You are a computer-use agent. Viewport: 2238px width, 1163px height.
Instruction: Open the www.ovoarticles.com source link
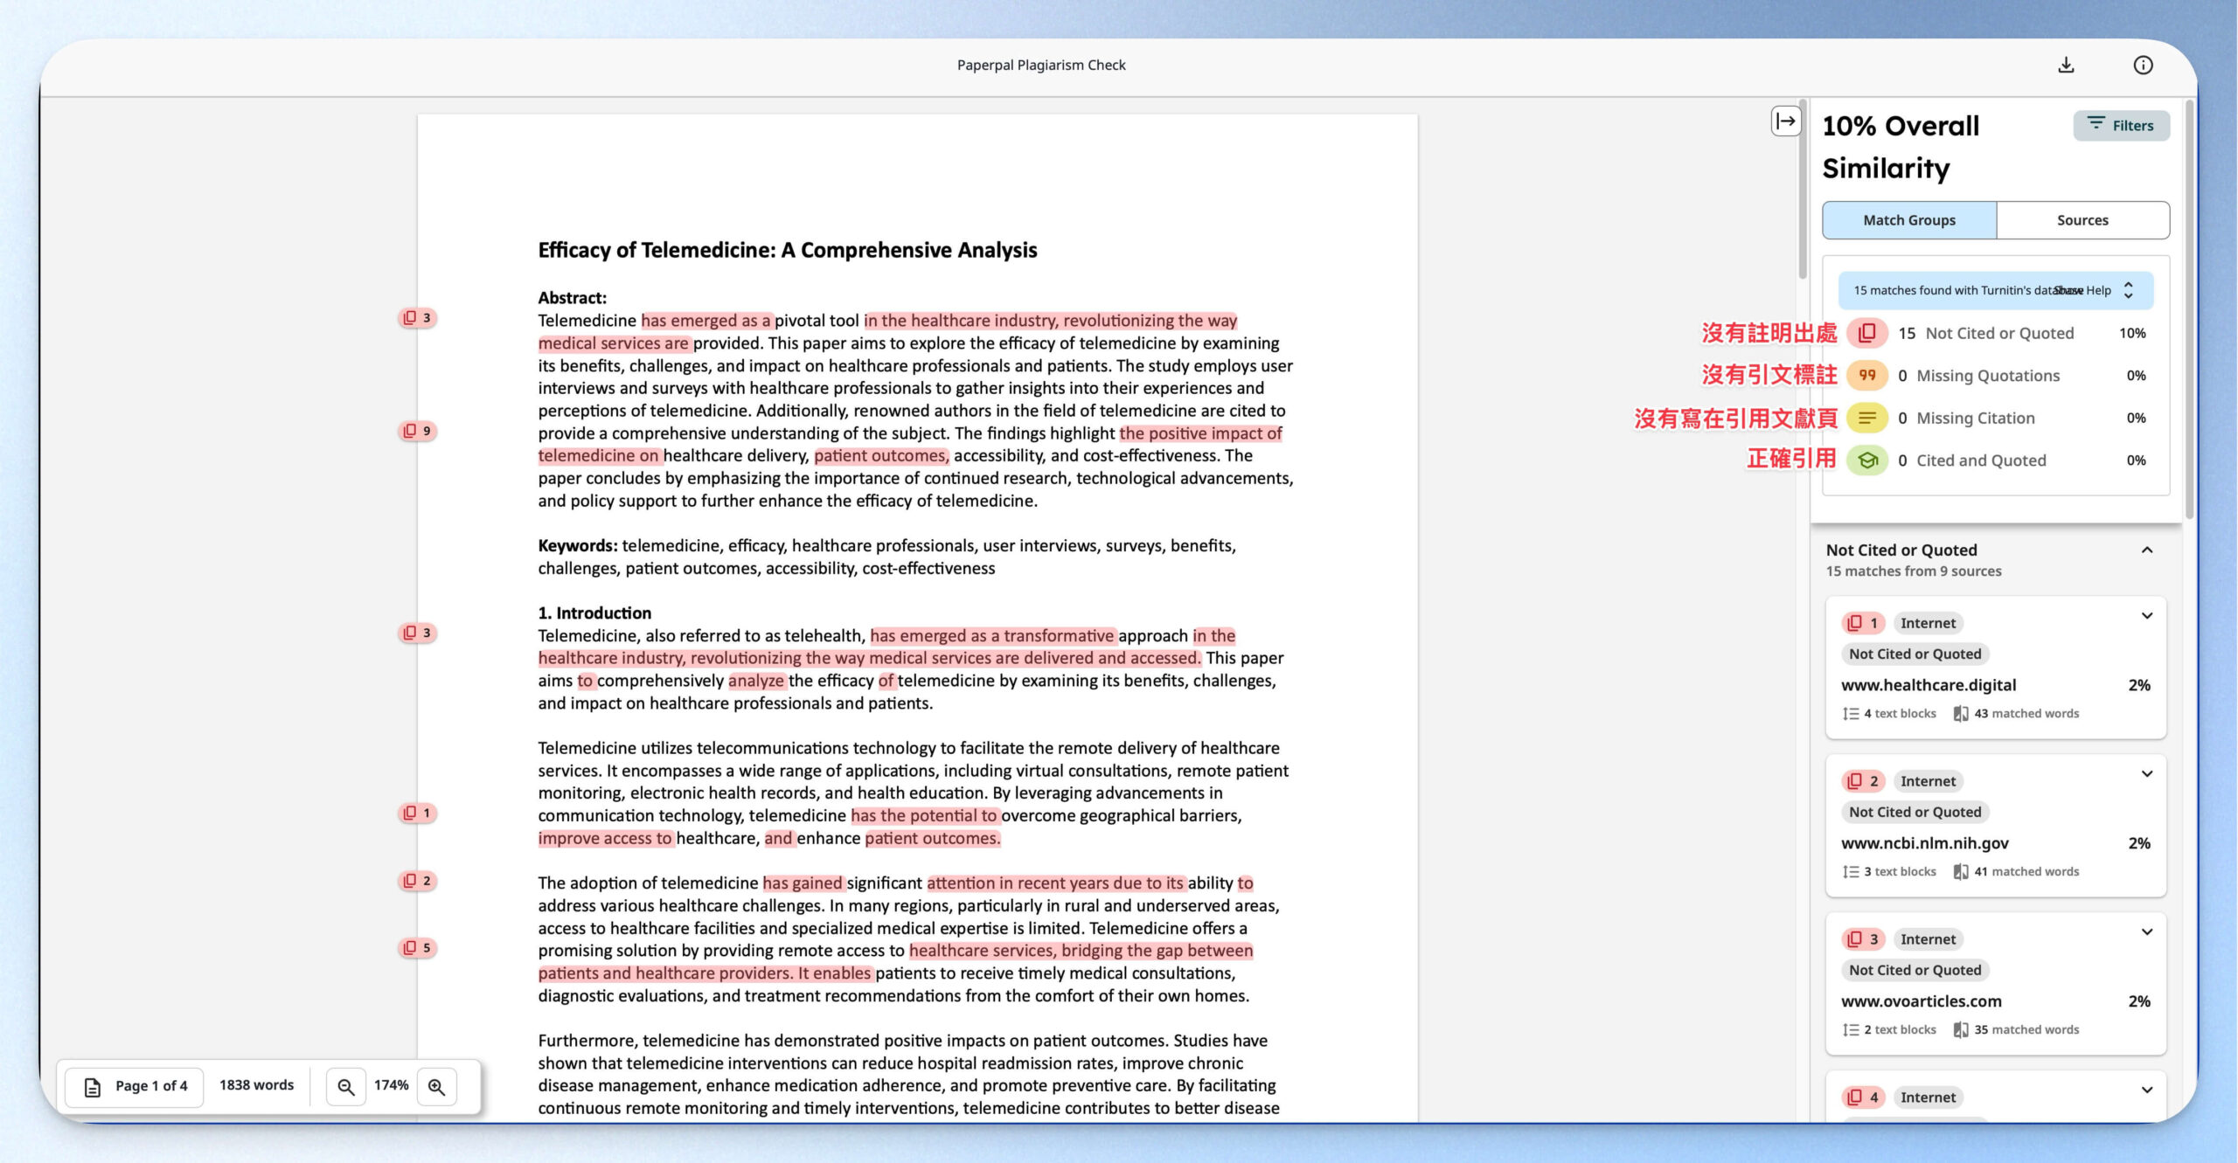click(1922, 1001)
